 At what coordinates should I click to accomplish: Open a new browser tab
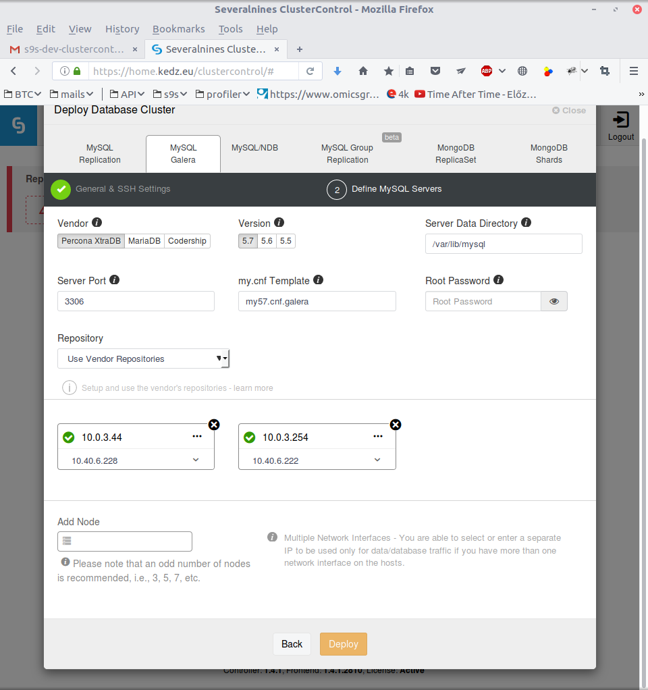pos(300,49)
